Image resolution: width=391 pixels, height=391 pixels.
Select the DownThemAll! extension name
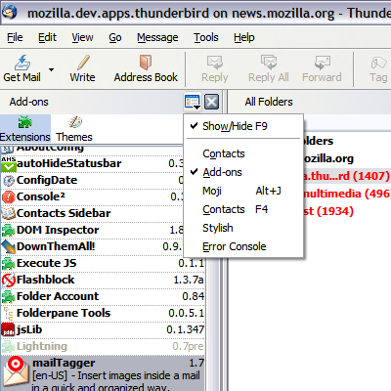click(56, 246)
